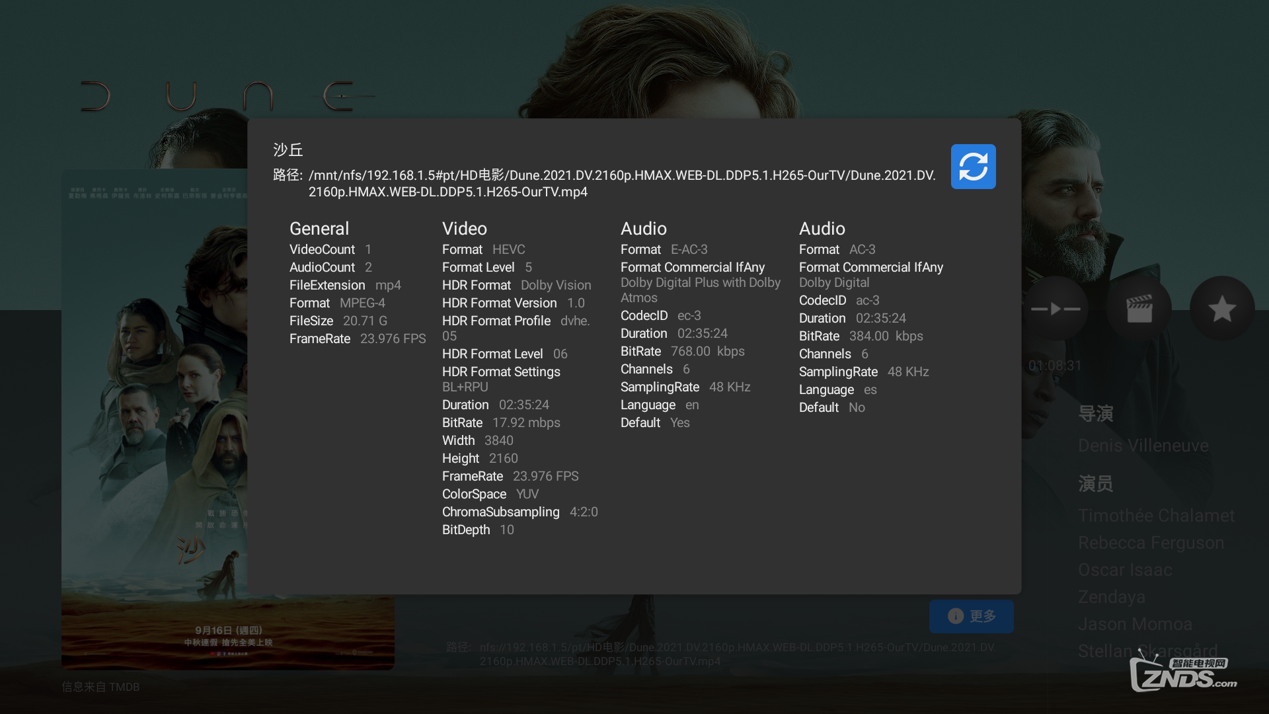Click the Language en row
Screen dimensions: 1269x714
pyautogui.click(x=660, y=405)
